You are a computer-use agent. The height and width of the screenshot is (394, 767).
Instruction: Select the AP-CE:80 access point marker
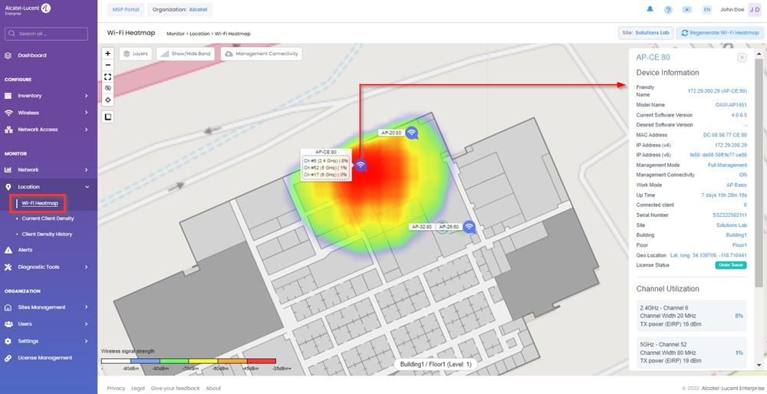click(360, 166)
